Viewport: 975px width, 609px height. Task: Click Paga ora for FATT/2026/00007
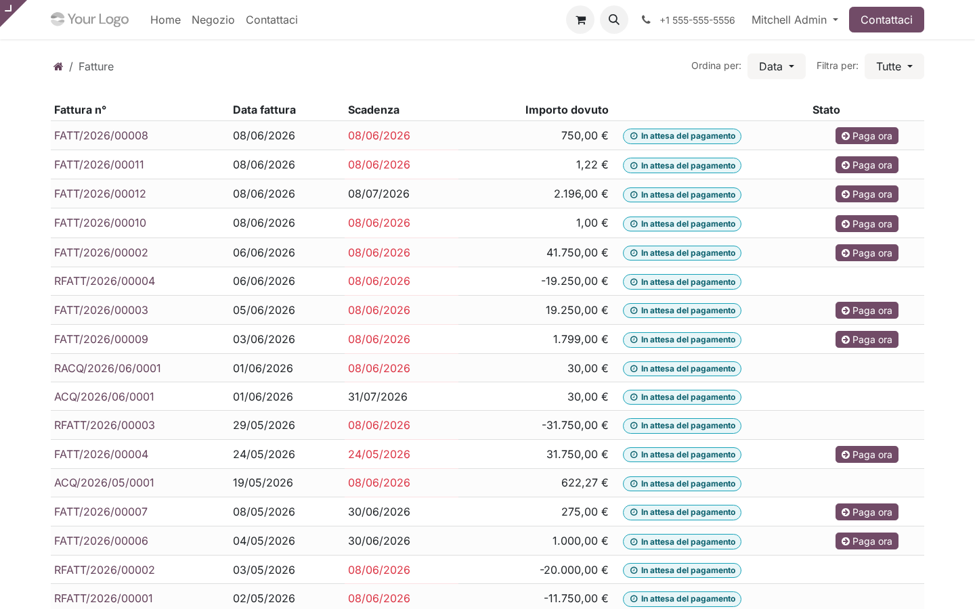coord(867,512)
